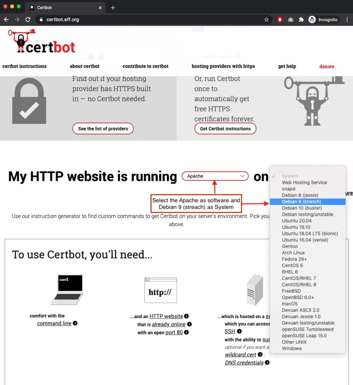
Task: Select Arch Linux option
Action: coord(308,253)
